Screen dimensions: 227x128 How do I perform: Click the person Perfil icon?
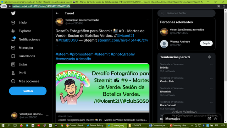pyautogui.click(x=13, y=73)
